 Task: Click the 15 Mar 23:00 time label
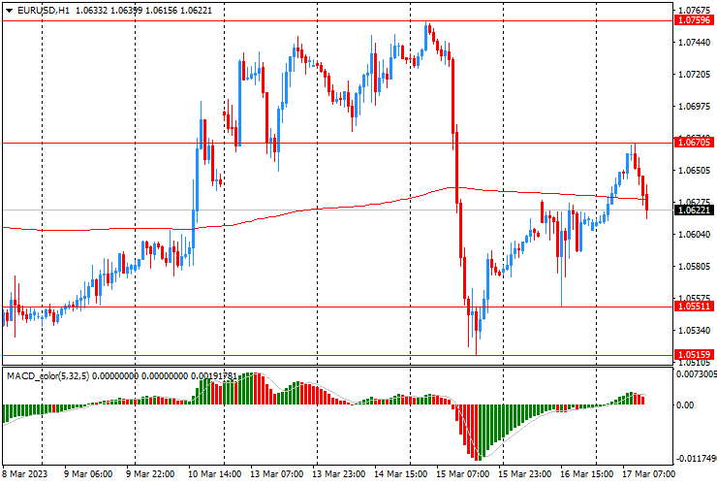[x=524, y=473]
